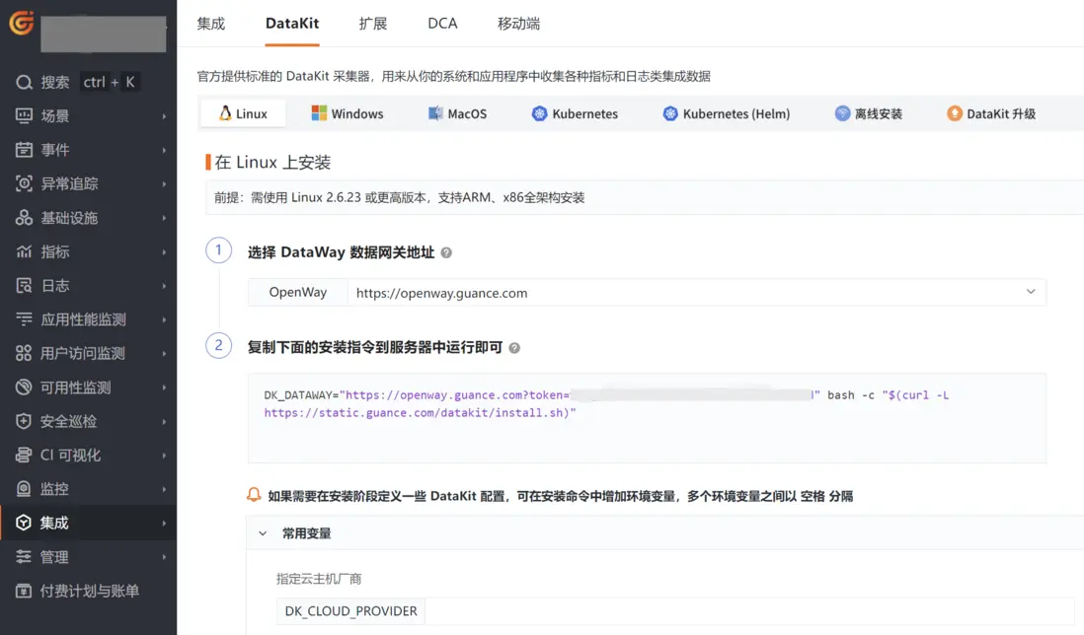
Task: Expand the 事件 submenu arrow
Action: click(164, 151)
